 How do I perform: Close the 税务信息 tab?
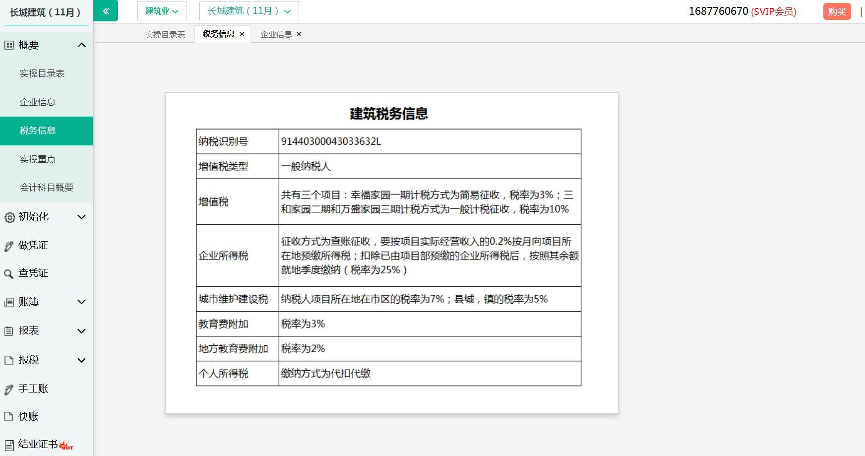point(242,34)
